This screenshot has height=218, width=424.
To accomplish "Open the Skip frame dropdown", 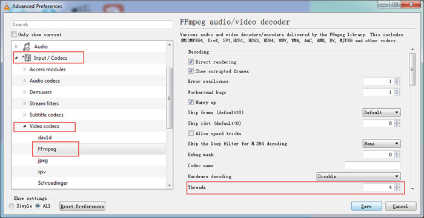I will (382, 112).
